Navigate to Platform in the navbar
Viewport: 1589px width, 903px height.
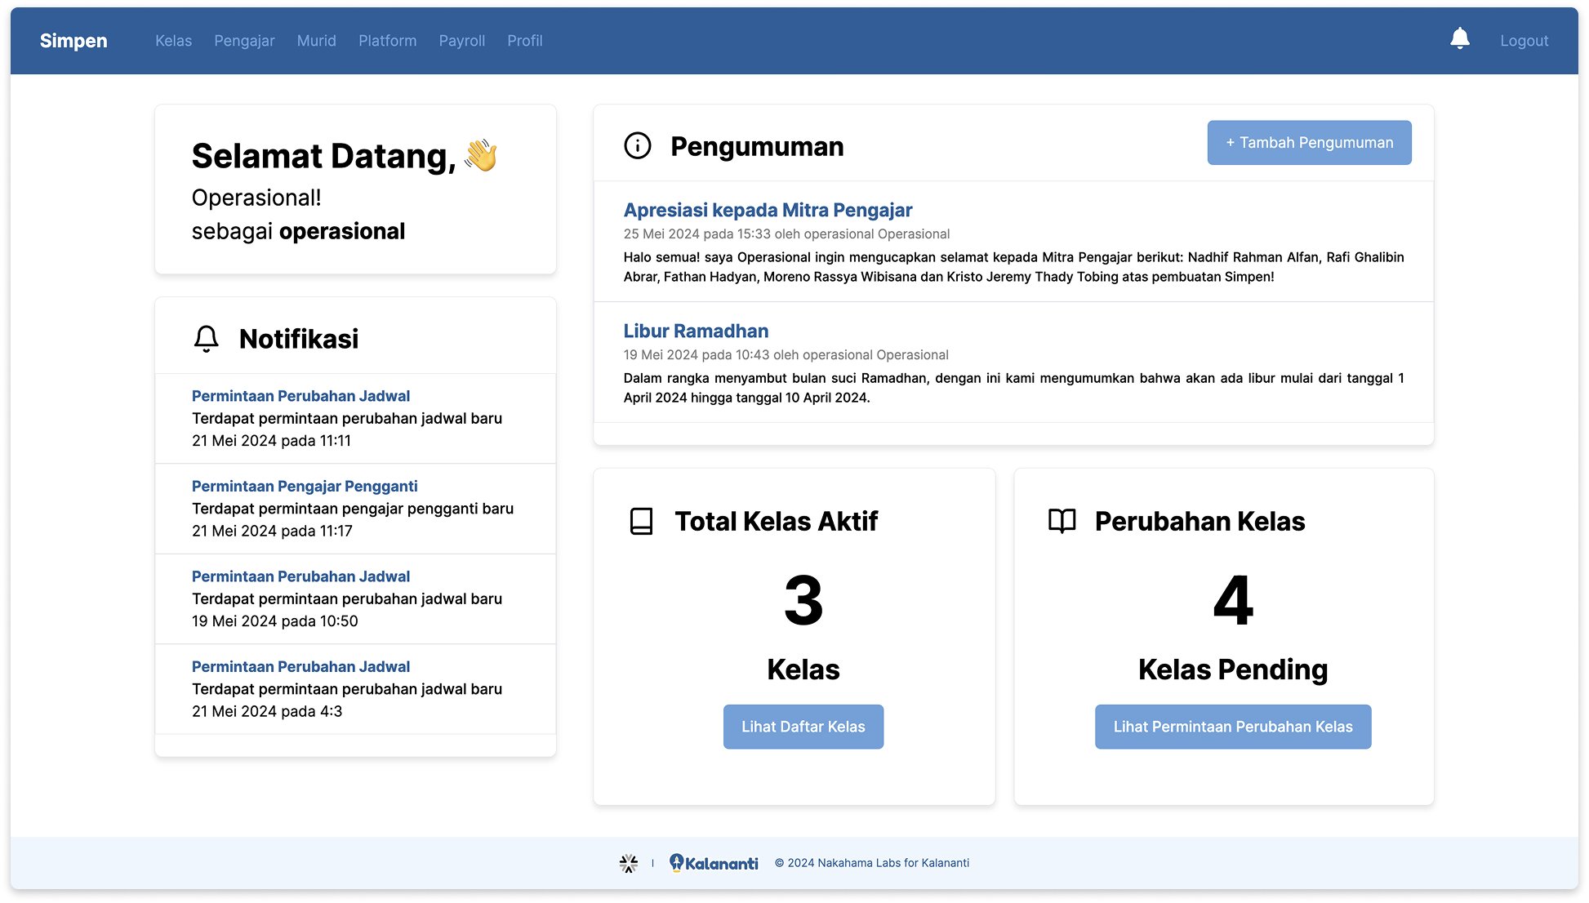tap(387, 41)
